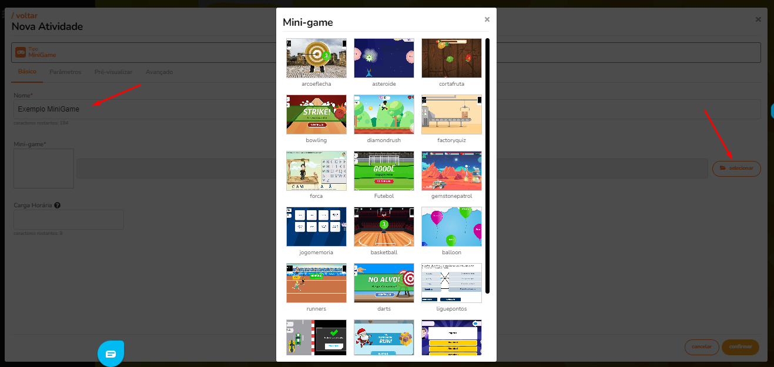Pick the purple quiz mini-game thumbnail
This screenshot has height=367, width=774.
(451, 338)
